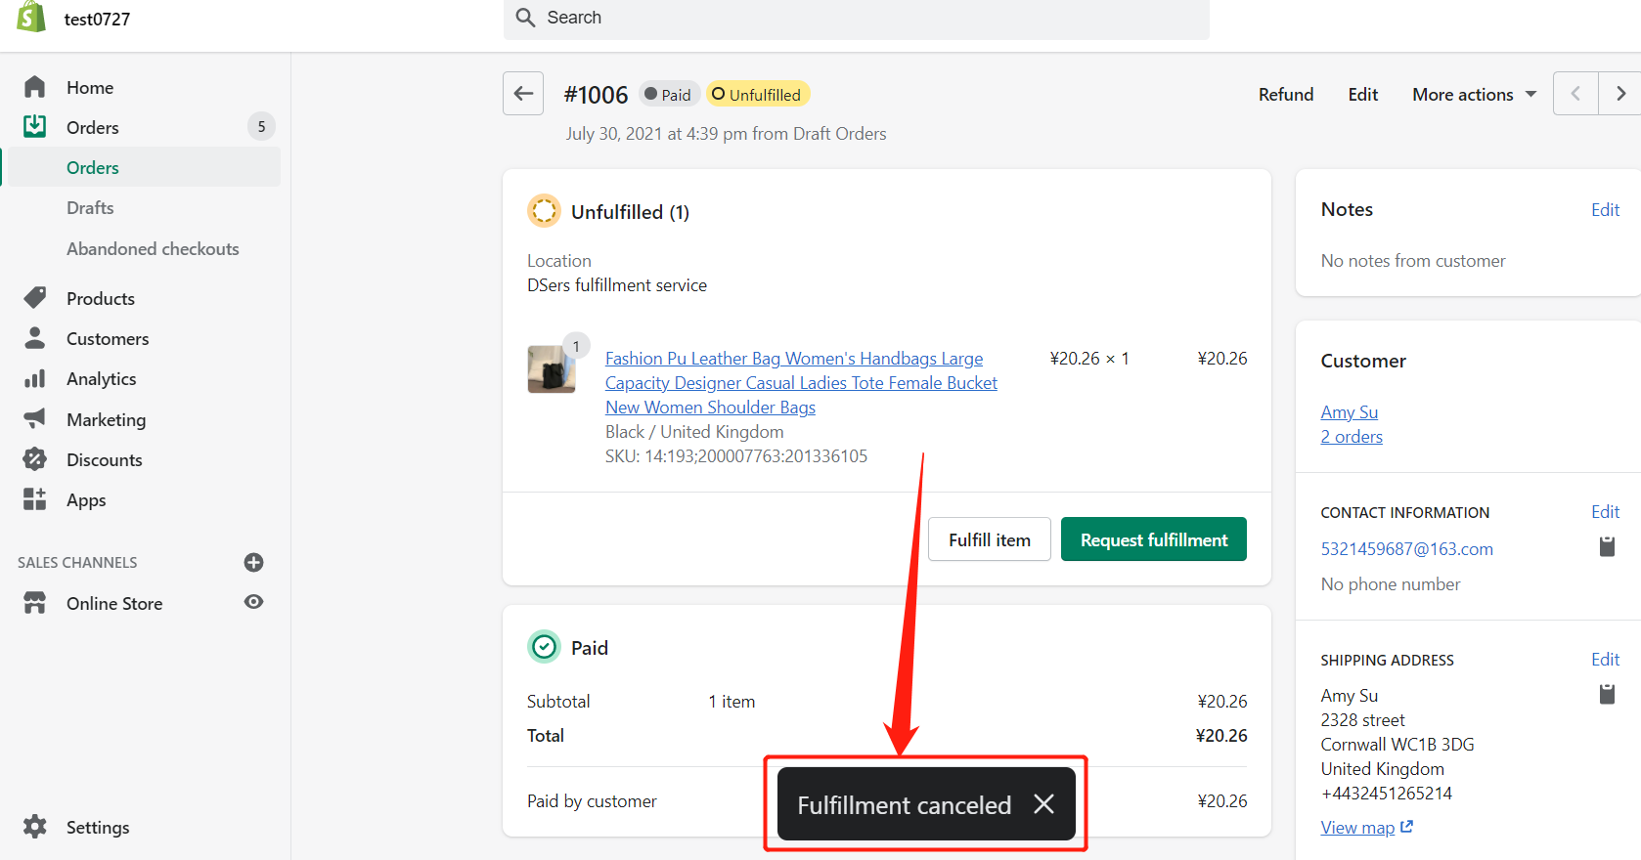Click into the Search field
This screenshot has width=1641, height=860.
coord(857,18)
